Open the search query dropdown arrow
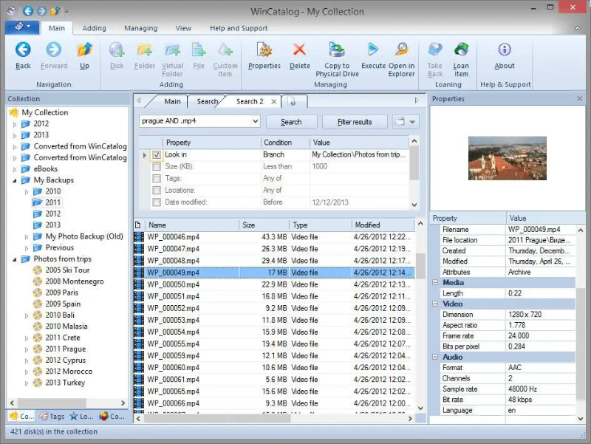591x444 pixels. (255, 122)
